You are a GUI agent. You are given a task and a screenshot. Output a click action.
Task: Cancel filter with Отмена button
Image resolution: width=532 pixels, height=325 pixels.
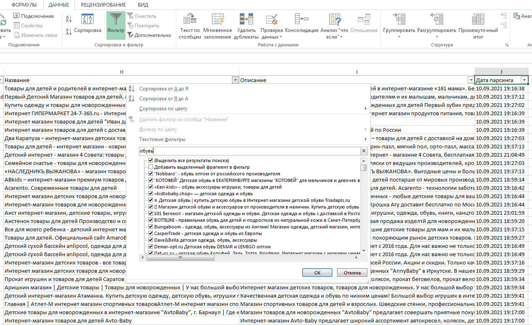point(352,273)
